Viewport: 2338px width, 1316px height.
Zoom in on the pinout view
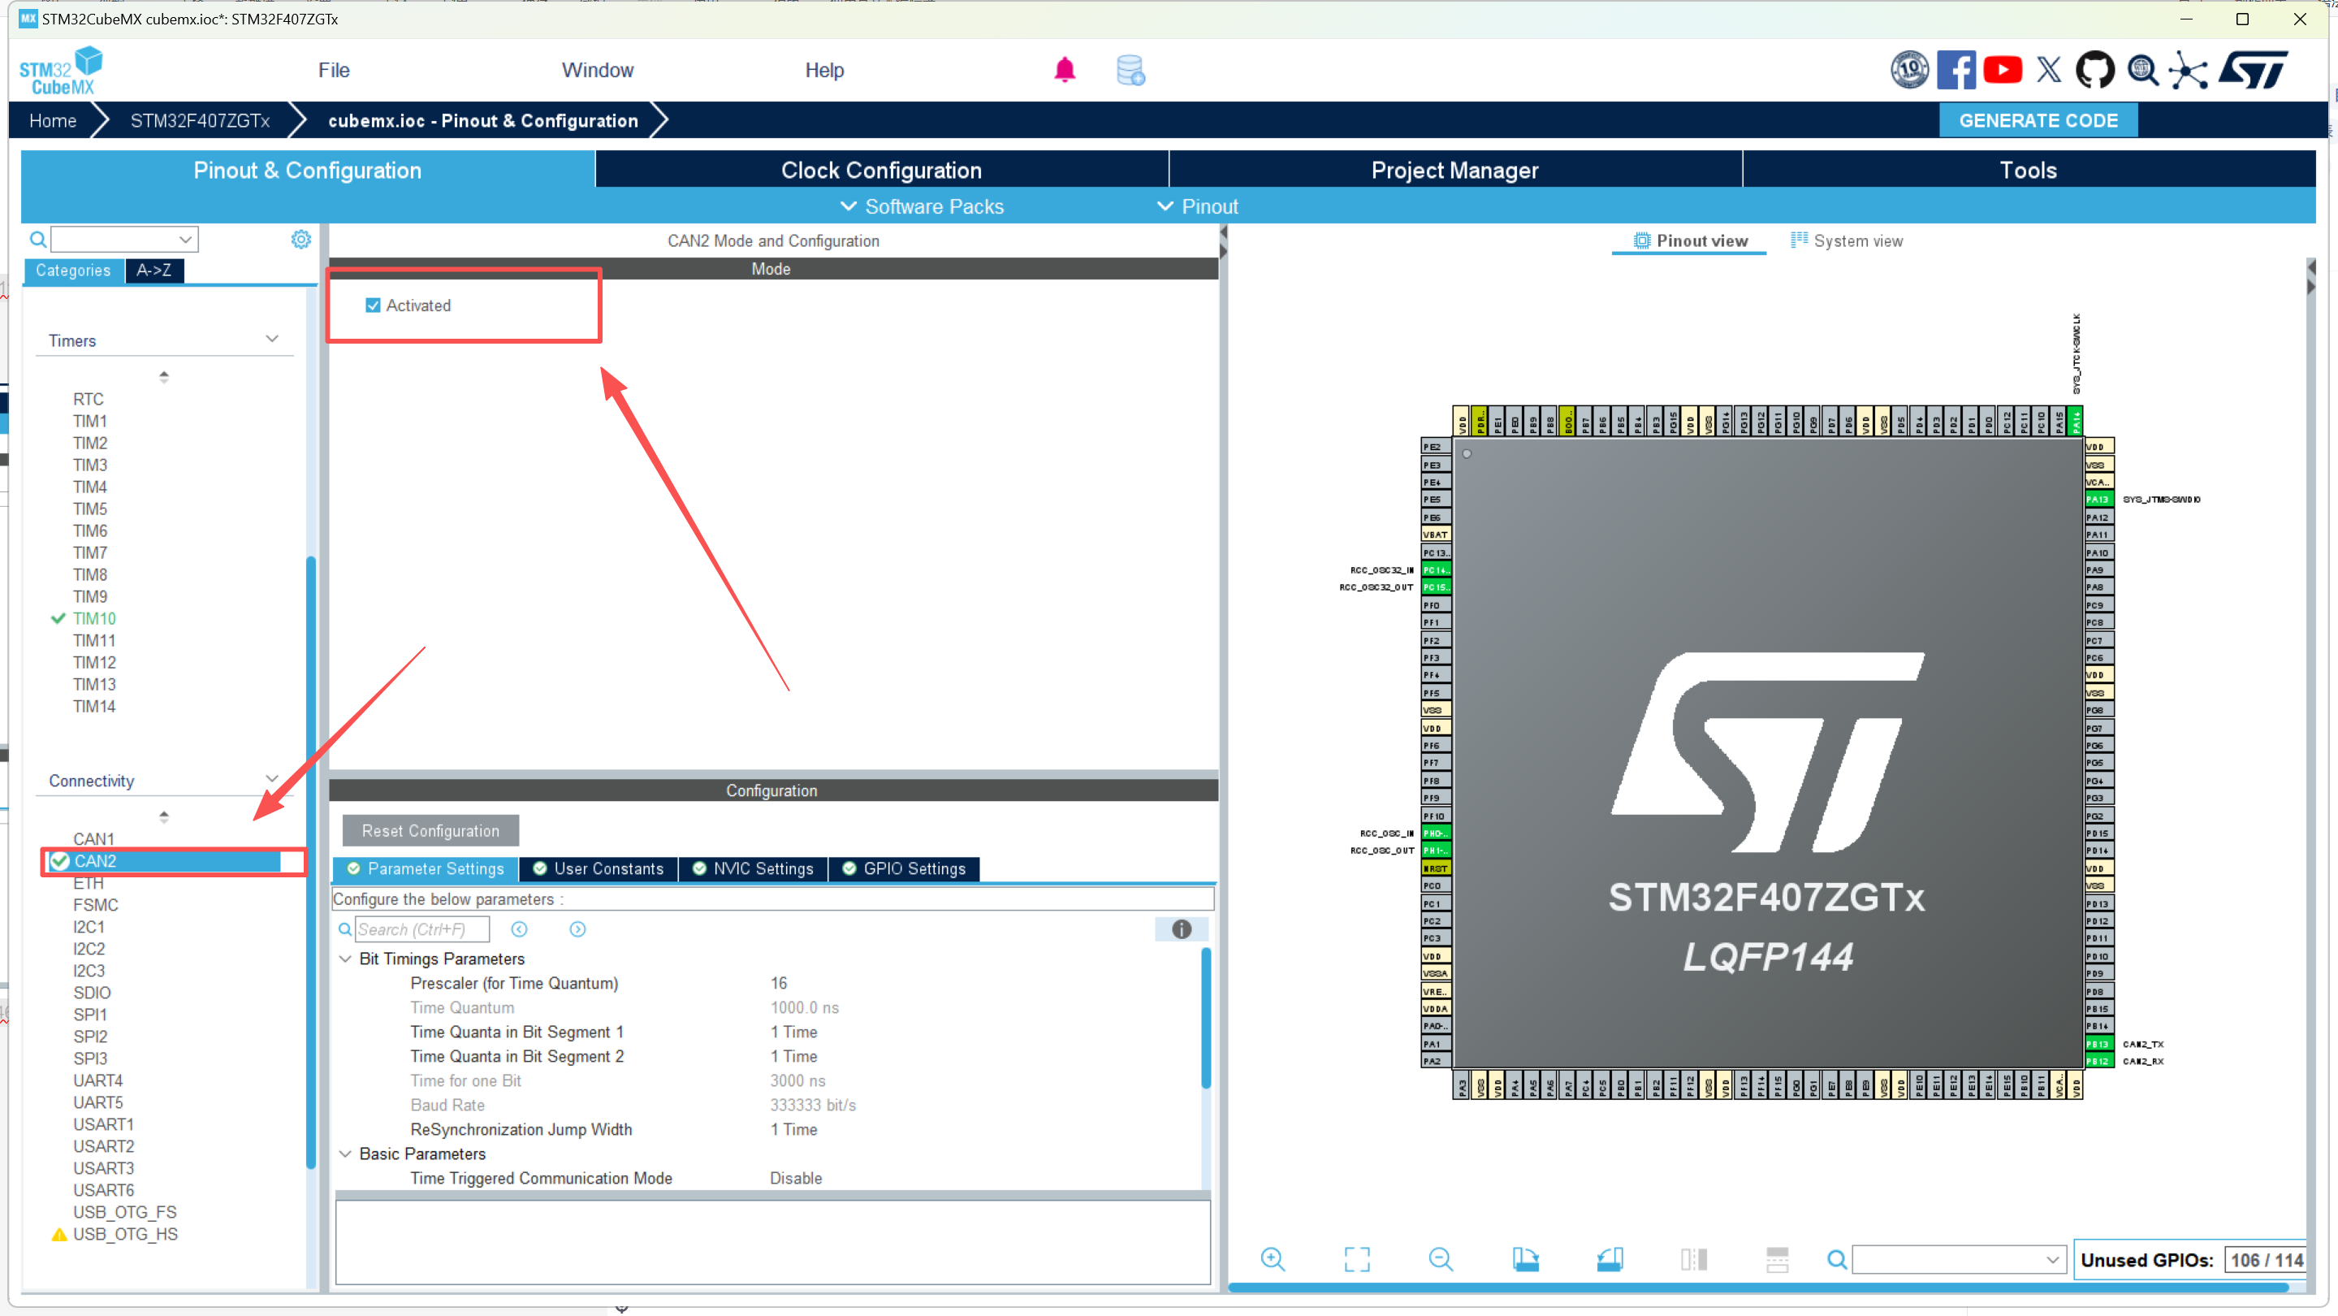click(x=1273, y=1259)
